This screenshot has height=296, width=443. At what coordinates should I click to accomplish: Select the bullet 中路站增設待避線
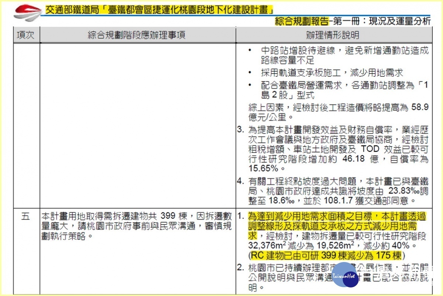point(344,55)
